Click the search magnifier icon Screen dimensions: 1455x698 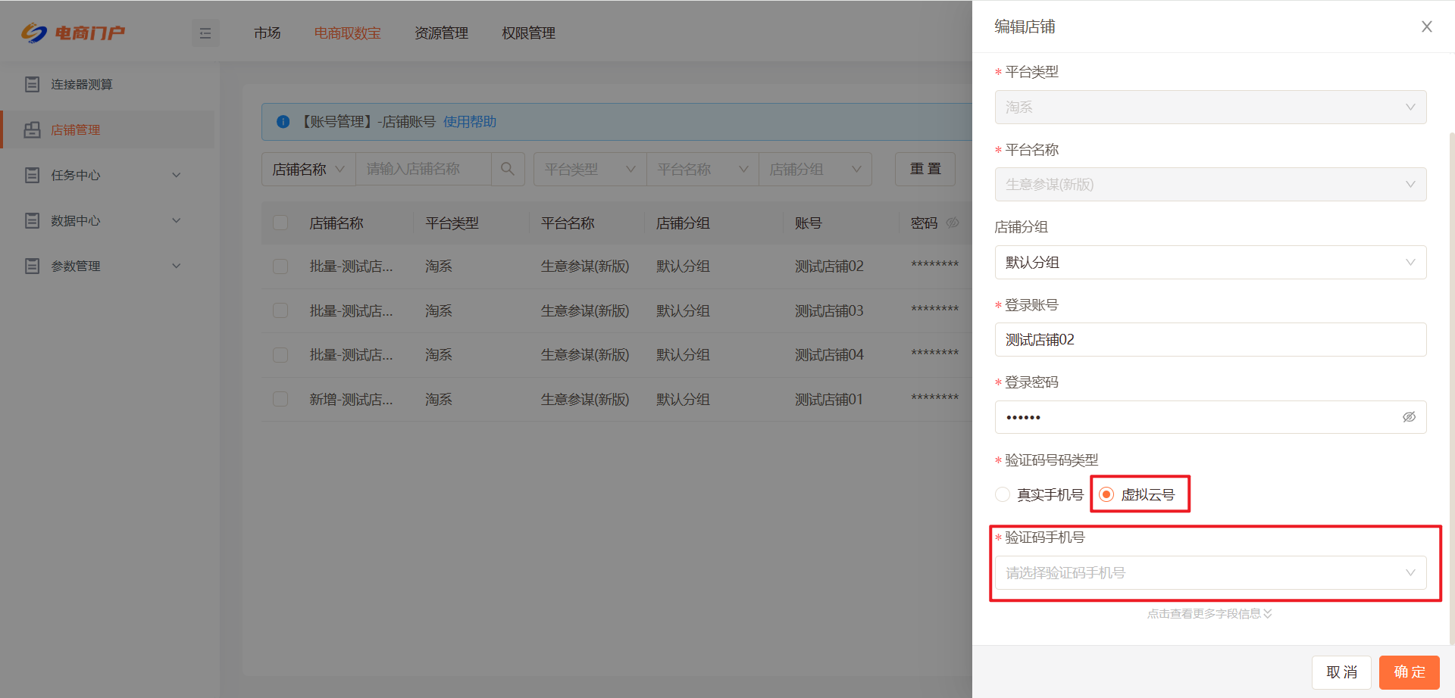click(x=508, y=169)
